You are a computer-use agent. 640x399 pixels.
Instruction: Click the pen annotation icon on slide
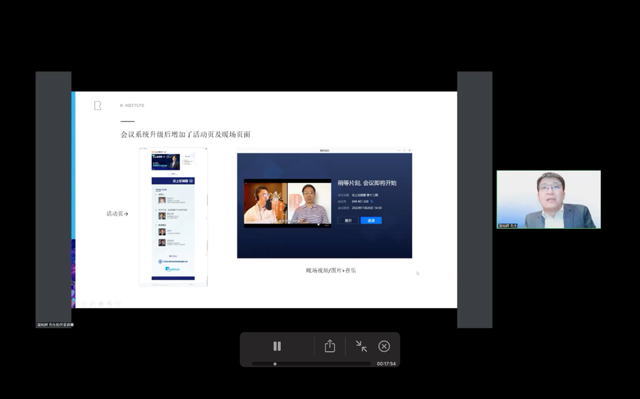point(92,303)
